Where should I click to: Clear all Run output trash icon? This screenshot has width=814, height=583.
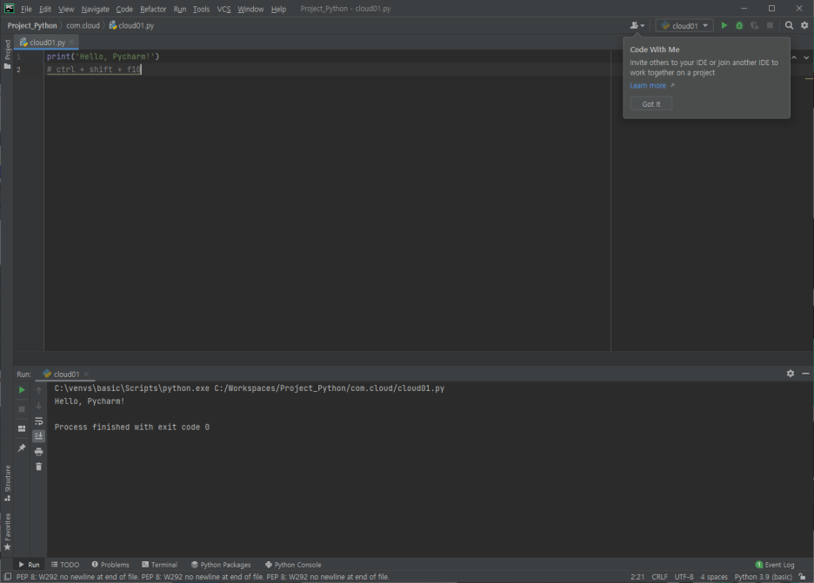click(38, 467)
